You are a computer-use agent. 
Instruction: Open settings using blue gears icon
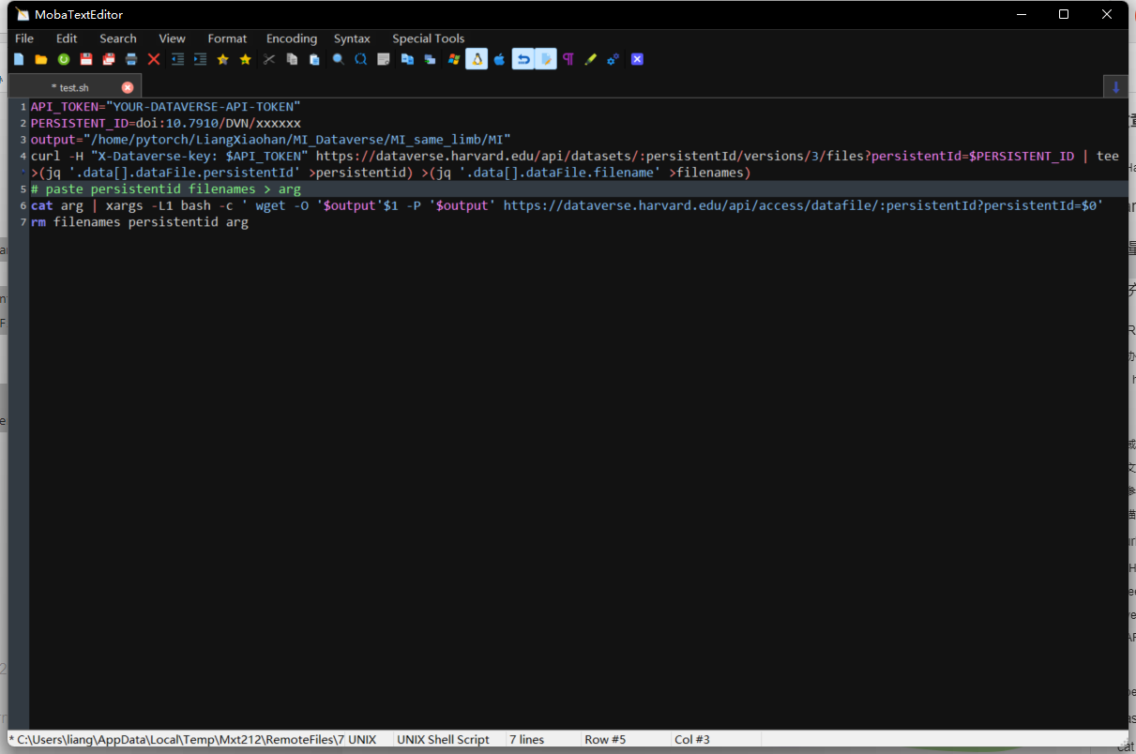point(613,59)
